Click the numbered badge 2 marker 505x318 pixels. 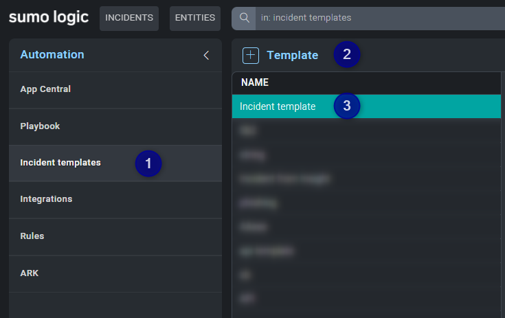coord(346,55)
